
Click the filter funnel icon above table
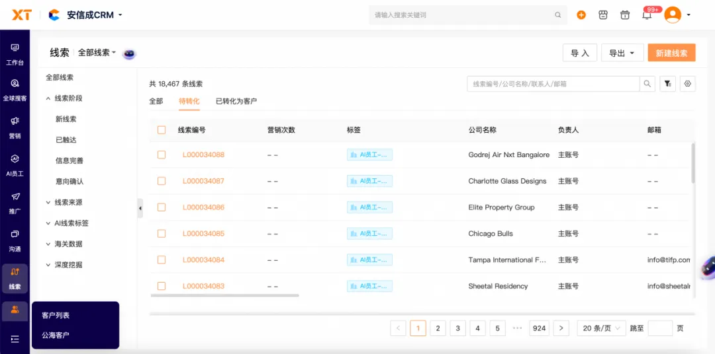[667, 84]
